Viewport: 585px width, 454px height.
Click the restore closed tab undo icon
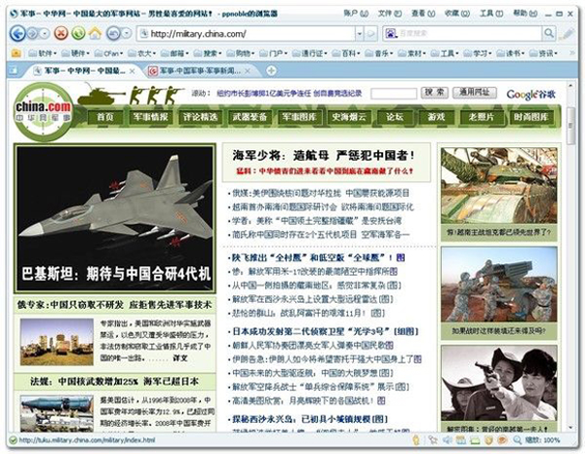[x=113, y=33]
